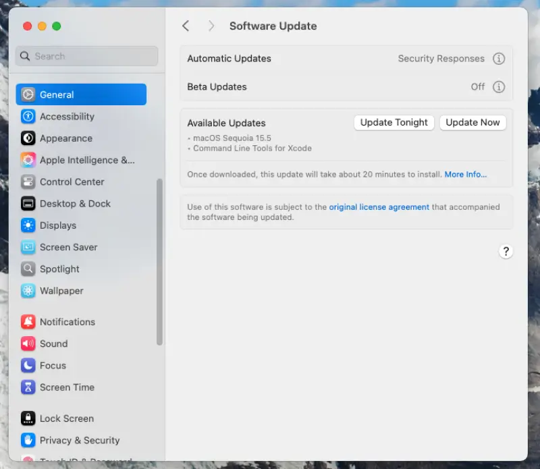Screen dimensions: 540x469
Task: Open the help question mark button
Action: (506, 252)
